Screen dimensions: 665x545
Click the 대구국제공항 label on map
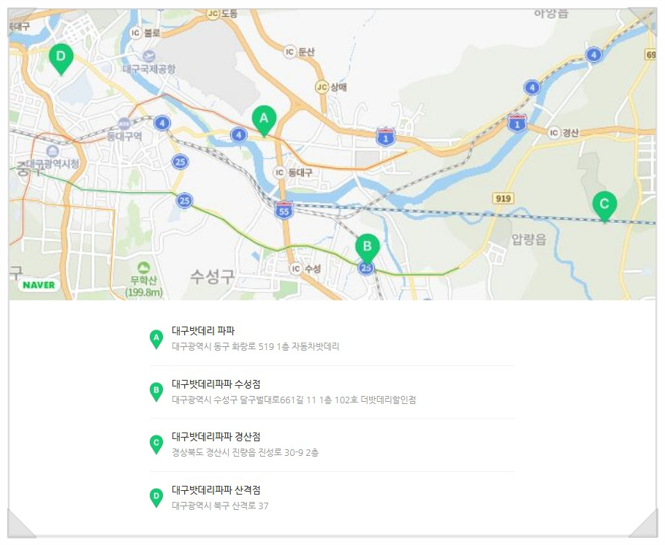coord(149,69)
